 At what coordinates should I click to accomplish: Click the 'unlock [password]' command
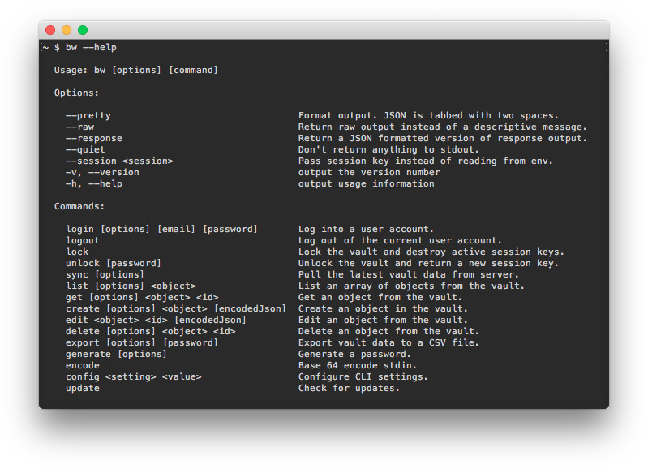click(x=114, y=264)
